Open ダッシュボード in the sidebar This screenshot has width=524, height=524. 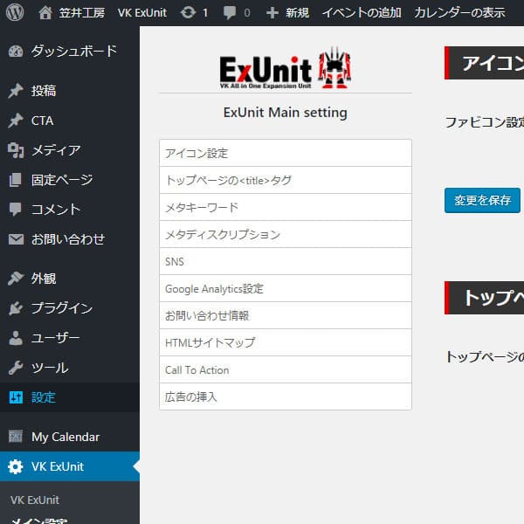click(70, 52)
